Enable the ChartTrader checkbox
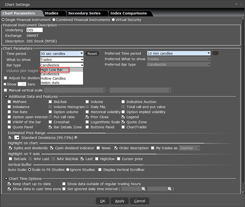 click(x=123, y=127)
